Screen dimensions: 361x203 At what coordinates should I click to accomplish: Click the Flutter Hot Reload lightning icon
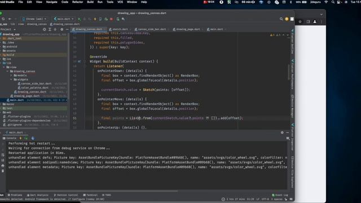[95, 19]
